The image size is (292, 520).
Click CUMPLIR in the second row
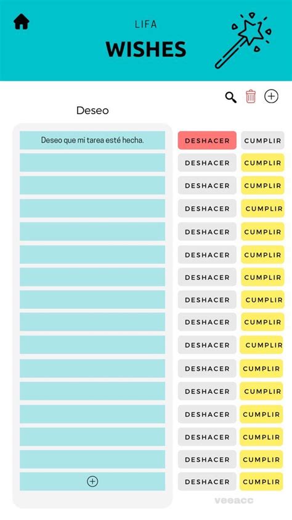tap(262, 162)
